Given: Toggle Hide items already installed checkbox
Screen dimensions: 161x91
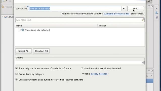Looking at the screenshot, I should (82, 68).
